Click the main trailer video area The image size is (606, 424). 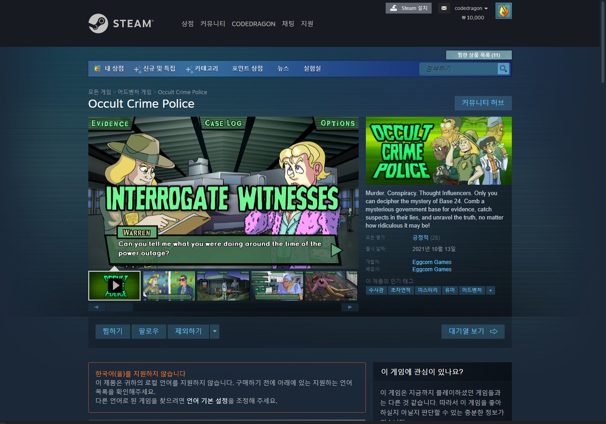pyautogui.click(x=223, y=193)
